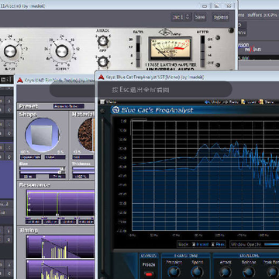Click the Save button in 1176 window
The height and width of the screenshot is (279, 279).
(200, 17)
